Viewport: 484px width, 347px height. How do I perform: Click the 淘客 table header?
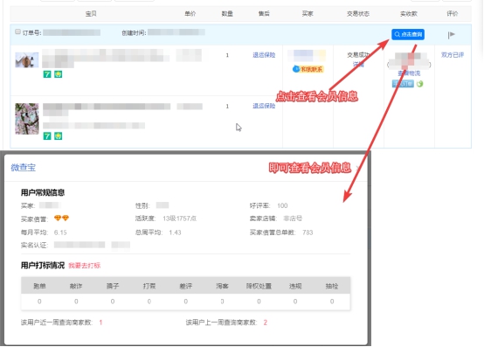pos(222,286)
